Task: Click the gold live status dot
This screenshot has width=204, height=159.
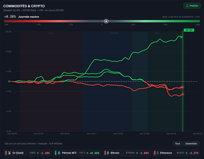Action: click(x=38, y=153)
